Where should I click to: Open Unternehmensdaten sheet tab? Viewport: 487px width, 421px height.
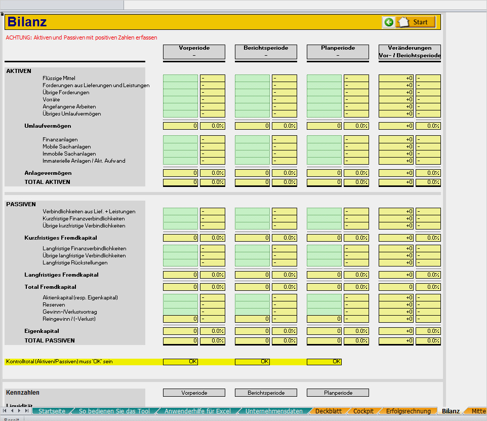[x=274, y=411]
